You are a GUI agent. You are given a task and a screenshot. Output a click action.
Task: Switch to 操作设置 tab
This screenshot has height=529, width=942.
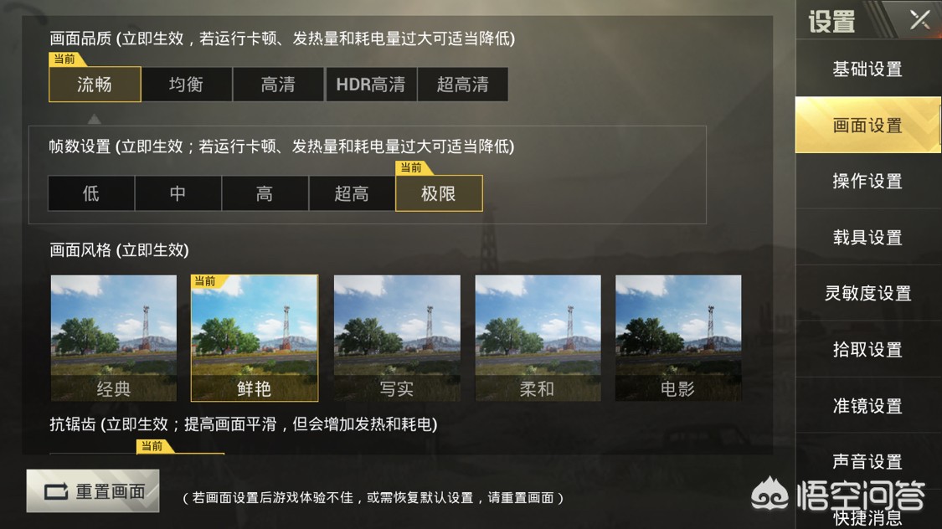point(868,181)
